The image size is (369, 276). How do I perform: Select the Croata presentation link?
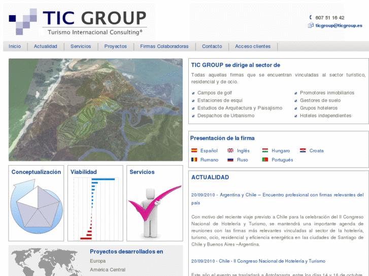[x=317, y=150]
